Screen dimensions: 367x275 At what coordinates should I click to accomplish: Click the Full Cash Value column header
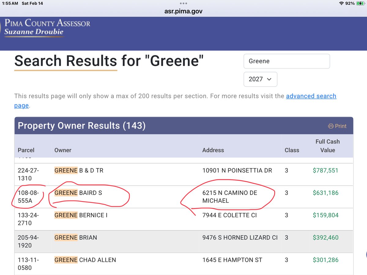[x=328, y=146]
